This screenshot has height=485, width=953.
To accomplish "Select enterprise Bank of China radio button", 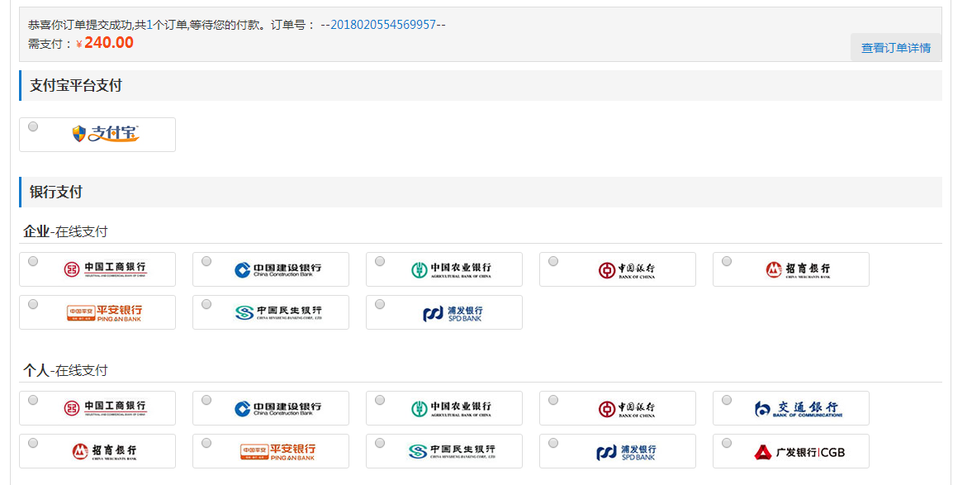I will tap(553, 261).
